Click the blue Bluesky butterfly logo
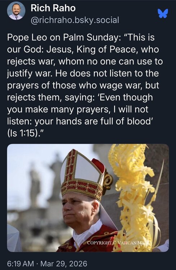This screenshot has width=176, height=270. tap(163, 14)
